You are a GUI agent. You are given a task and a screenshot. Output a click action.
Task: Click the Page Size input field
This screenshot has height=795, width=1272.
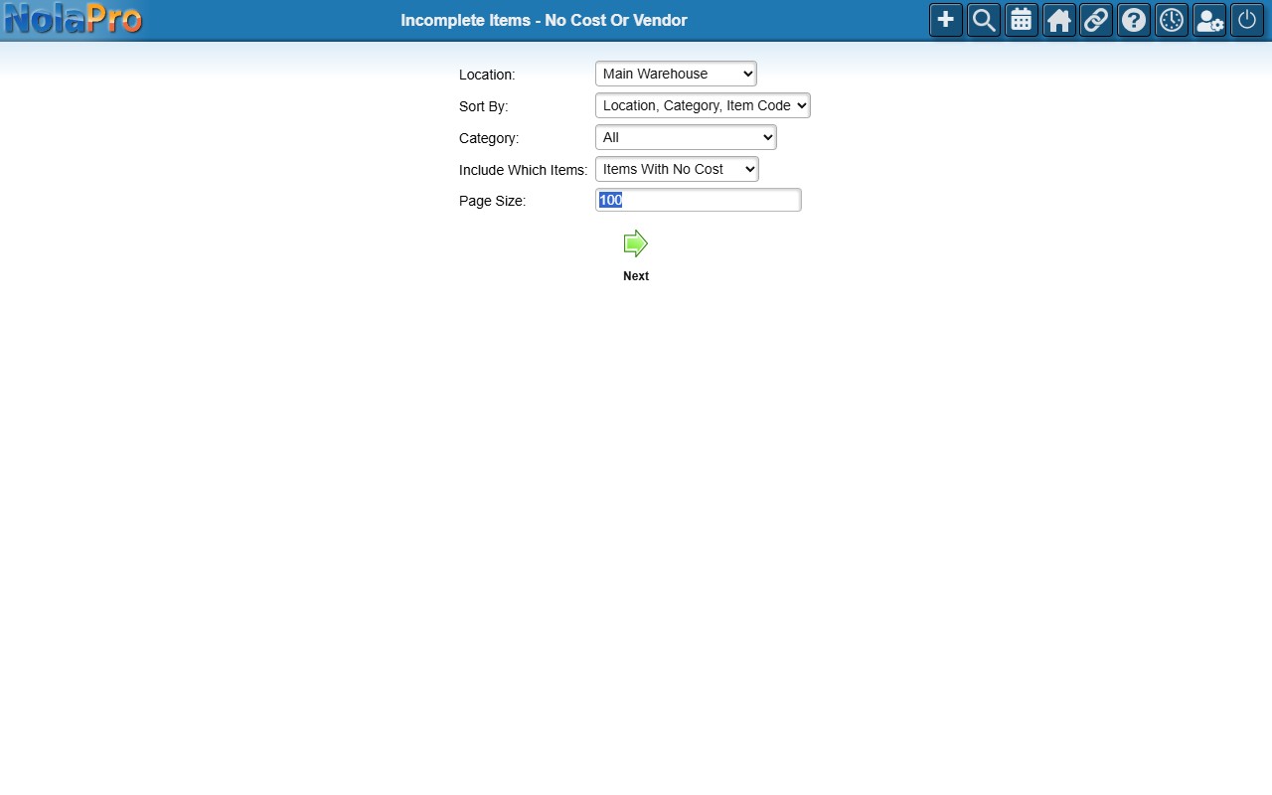pos(699,200)
